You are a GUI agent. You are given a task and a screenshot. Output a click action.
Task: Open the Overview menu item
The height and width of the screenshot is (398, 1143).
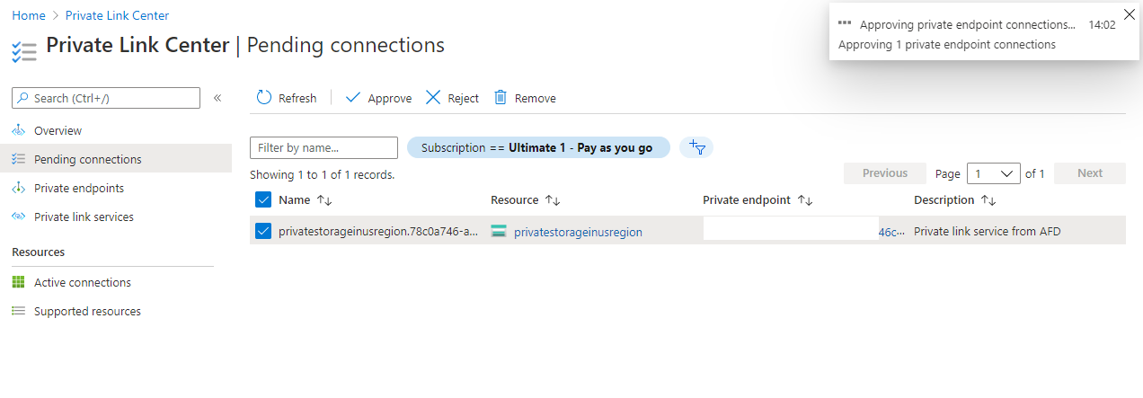click(58, 130)
